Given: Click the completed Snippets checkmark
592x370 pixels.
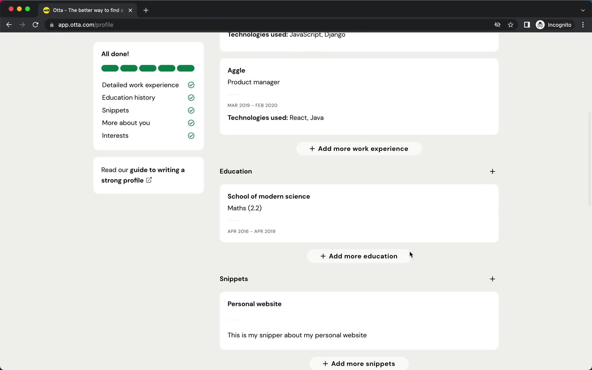Looking at the screenshot, I should point(191,110).
